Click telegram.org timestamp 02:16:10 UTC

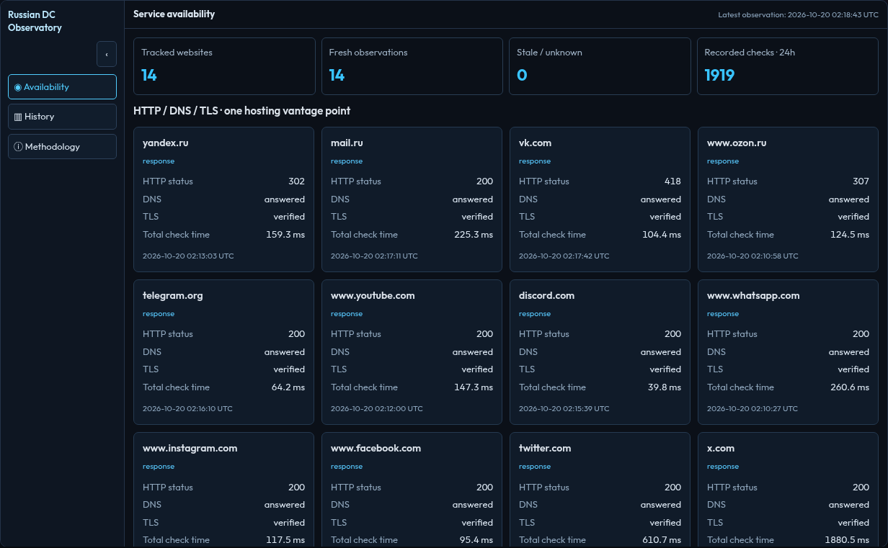(187, 408)
